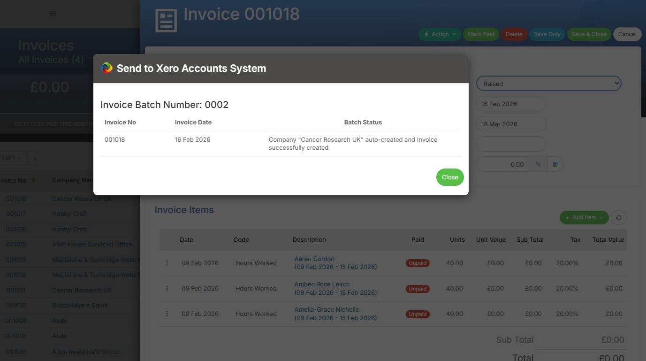Click the empty field below the dates

pyautogui.click(x=511, y=144)
